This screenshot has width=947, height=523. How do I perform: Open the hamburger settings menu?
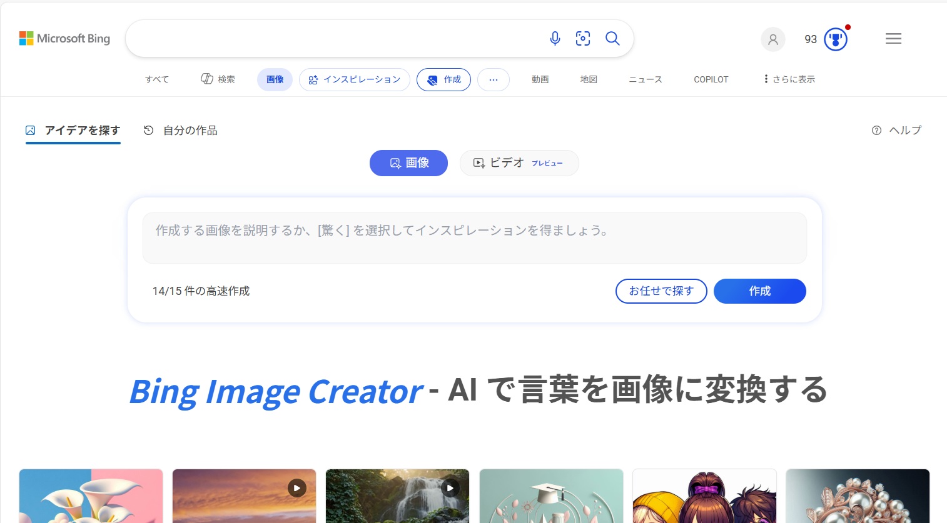[894, 39]
